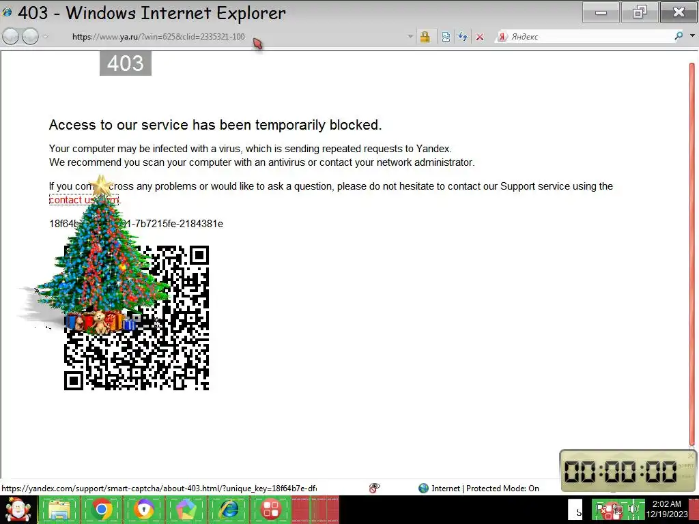Expand the address bar autocomplete dropdown arrow
This screenshot has width=699, height=524.
point(410,37)
